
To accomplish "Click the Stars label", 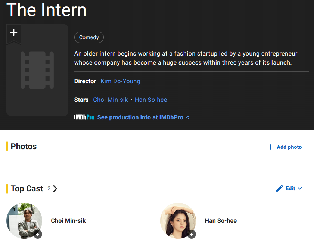I will pos(81,100).
